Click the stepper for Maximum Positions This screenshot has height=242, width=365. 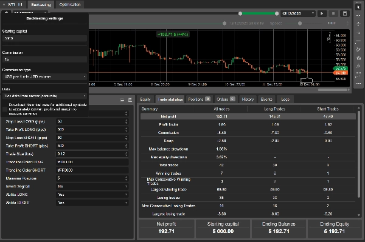coord(126,178)
